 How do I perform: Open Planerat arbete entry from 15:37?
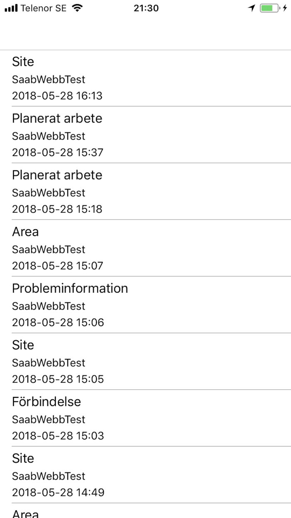click(x=145, y=135)
